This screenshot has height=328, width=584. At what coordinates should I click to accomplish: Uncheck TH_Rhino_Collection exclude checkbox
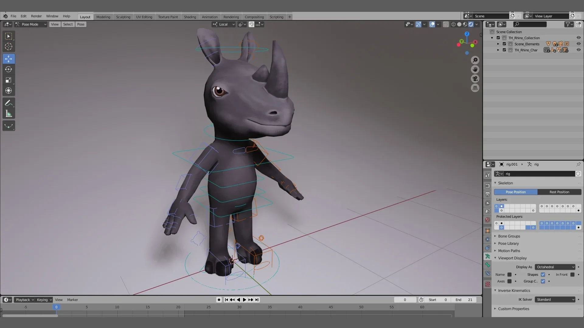(498, 38)
